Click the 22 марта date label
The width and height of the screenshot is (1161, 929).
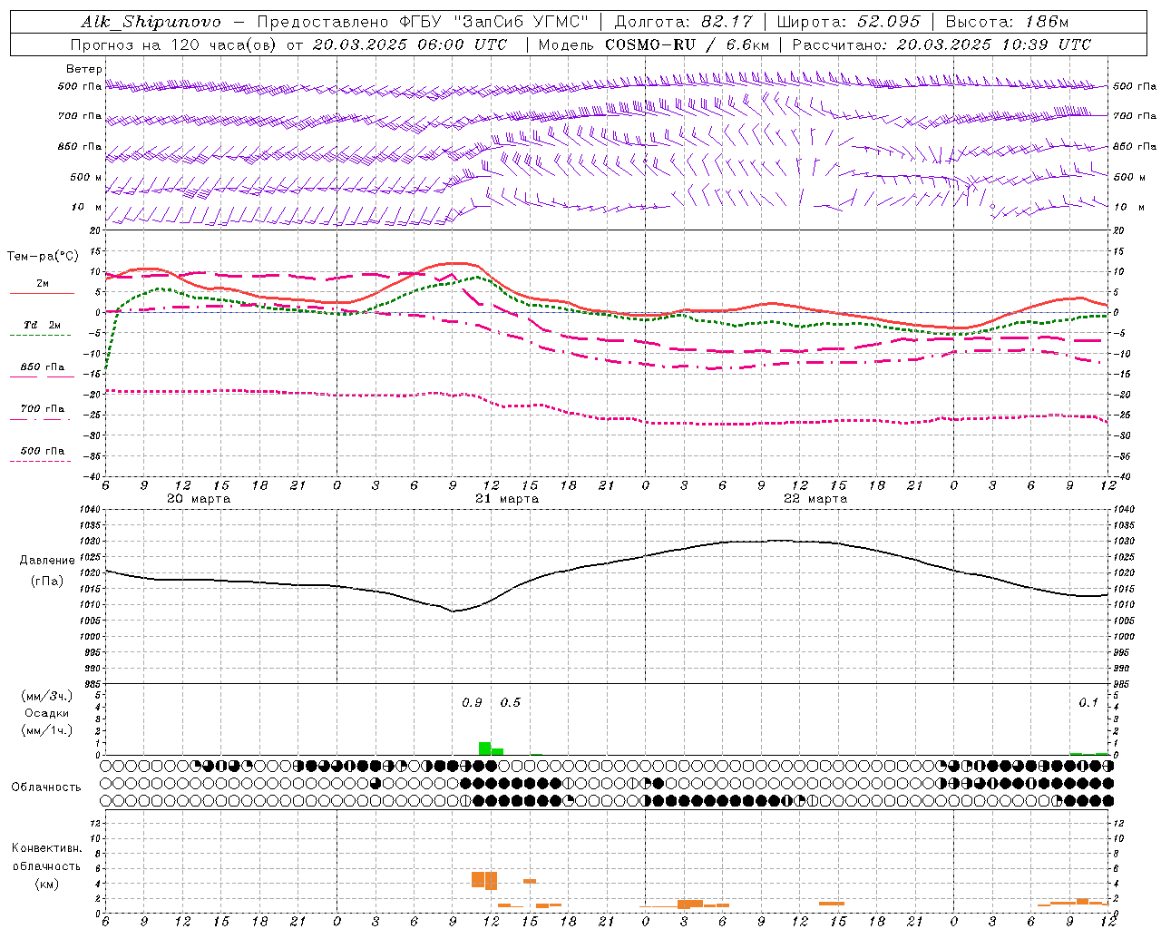tap(815, 499)
